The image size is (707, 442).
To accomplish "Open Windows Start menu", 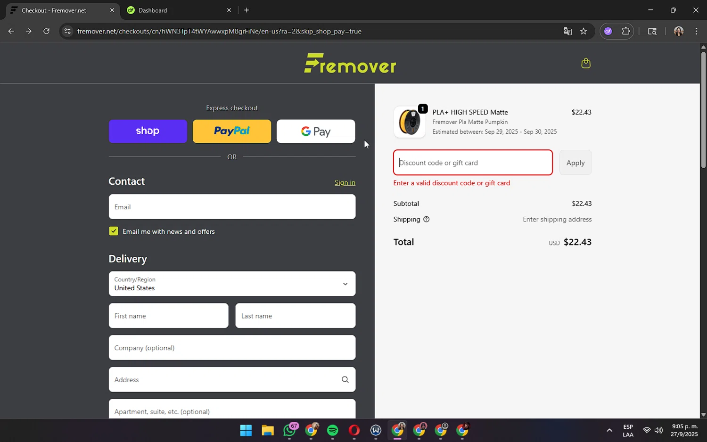I will pyautogui.click(x=246, y=430).
